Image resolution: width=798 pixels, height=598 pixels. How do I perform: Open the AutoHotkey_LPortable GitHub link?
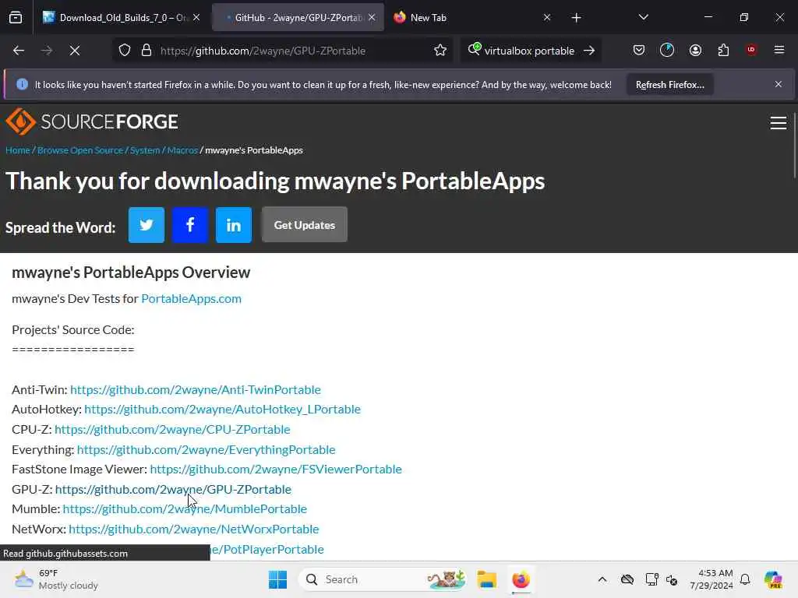pos(222,410)
